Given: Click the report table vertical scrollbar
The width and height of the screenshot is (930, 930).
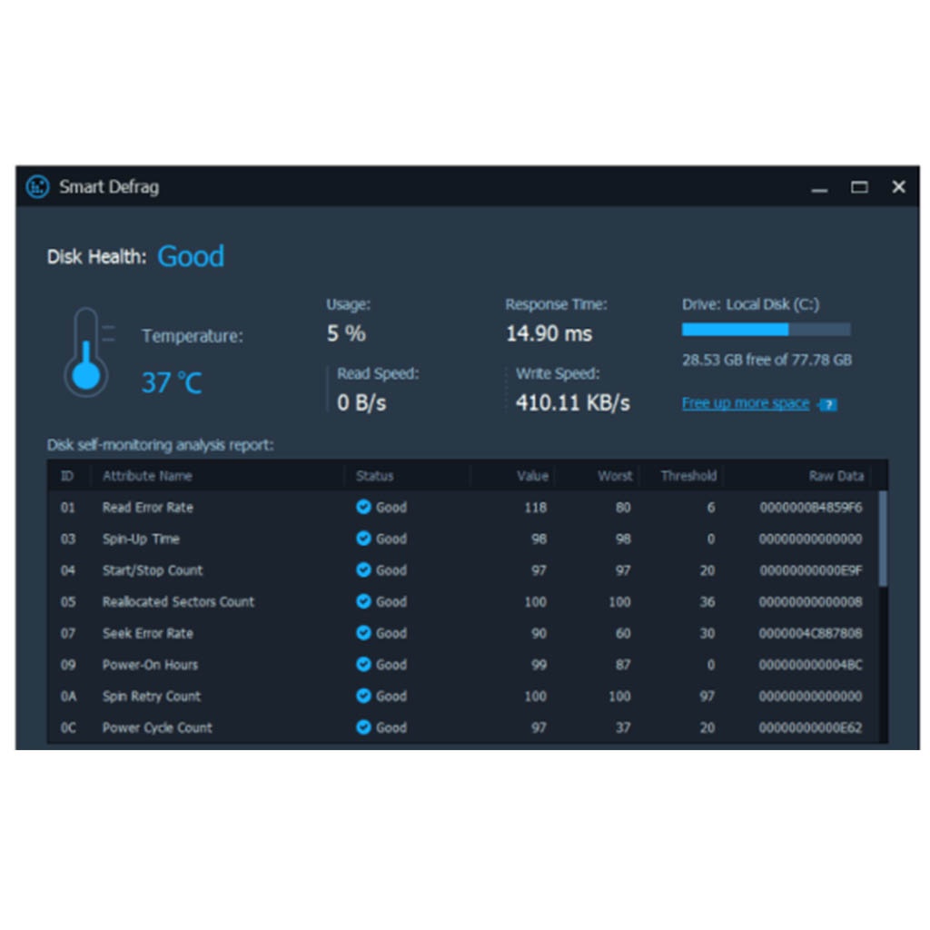Looking at the screenshot, I should (883, 539).
